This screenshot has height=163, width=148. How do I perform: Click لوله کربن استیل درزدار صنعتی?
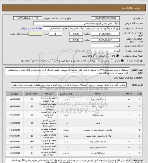point(98,136)
